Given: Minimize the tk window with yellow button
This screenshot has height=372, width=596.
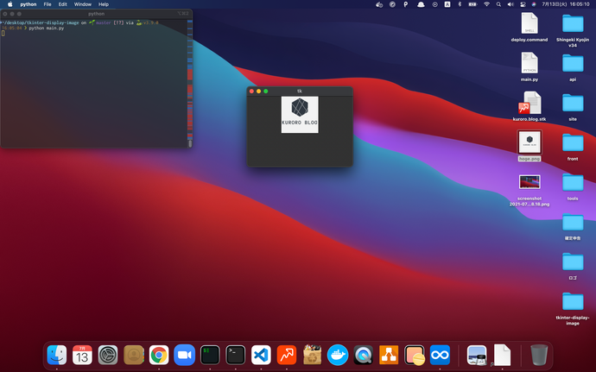Looking at the screenshot, I should [x=258, y=91].
